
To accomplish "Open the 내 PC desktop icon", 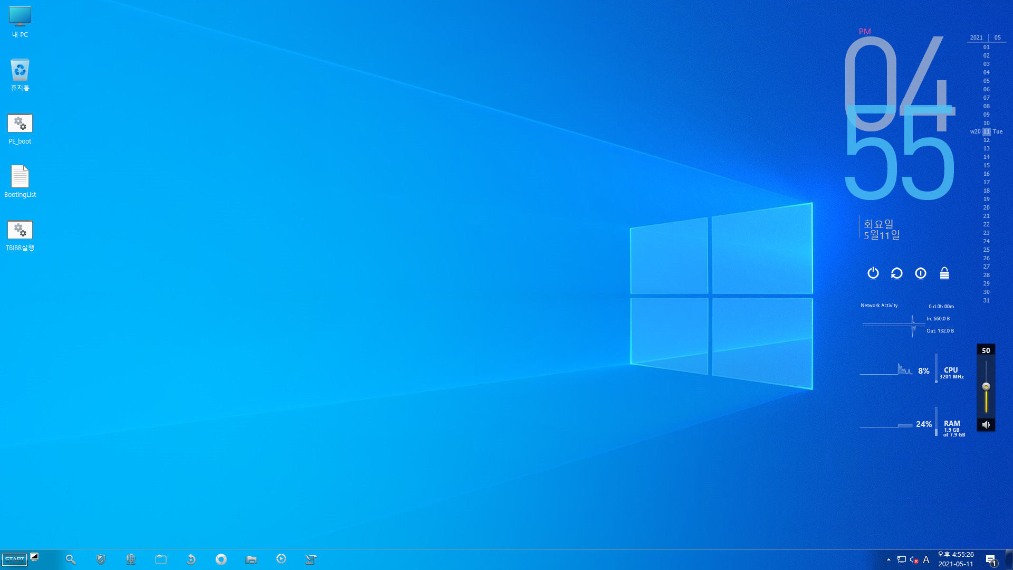I will 20,22.
